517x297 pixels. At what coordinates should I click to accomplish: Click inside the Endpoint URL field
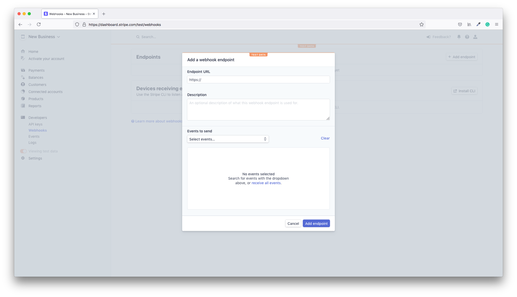point(258,80)
